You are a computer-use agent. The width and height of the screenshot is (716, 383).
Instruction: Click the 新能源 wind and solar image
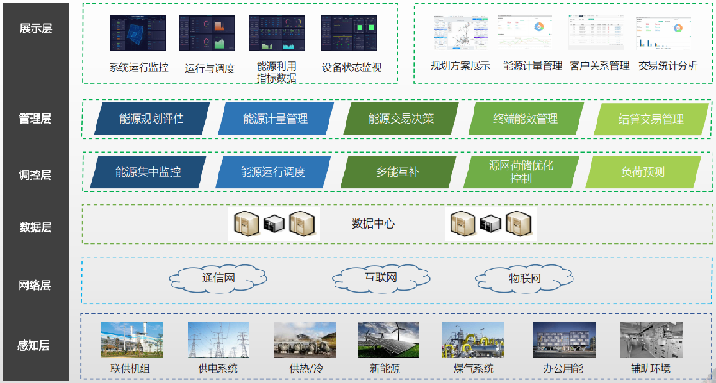pyautogui.click(x=388, y=340)
